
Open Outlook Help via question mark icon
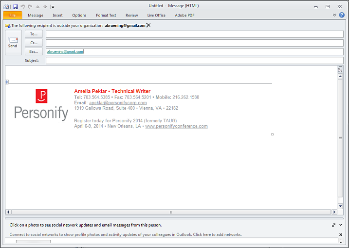click(342, 15)
